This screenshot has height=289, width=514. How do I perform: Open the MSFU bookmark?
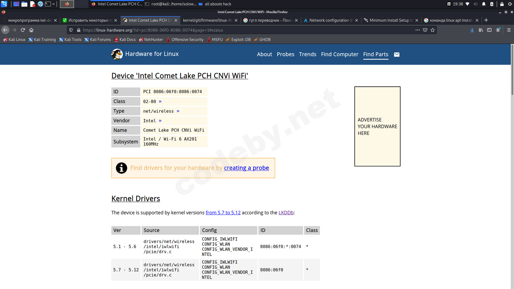click(x=215, y=39)
